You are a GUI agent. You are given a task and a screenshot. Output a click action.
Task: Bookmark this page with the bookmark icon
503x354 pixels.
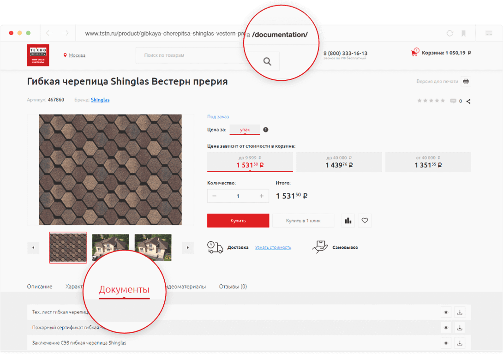pos(463,33)
